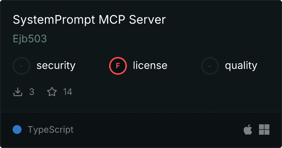
Task: Click the Apple macOS platform icon
Action: (x=248, y=129)
